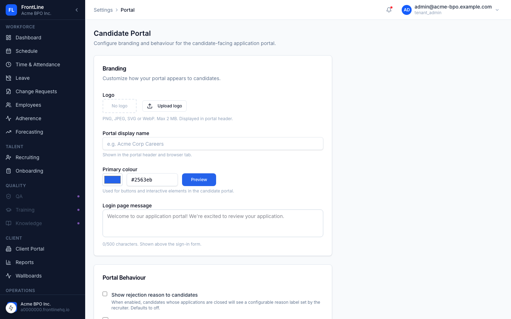The width and height of the screenshot is (511, 319).
Task: Click the Portal display name field
Action: [x=213, y=144]
